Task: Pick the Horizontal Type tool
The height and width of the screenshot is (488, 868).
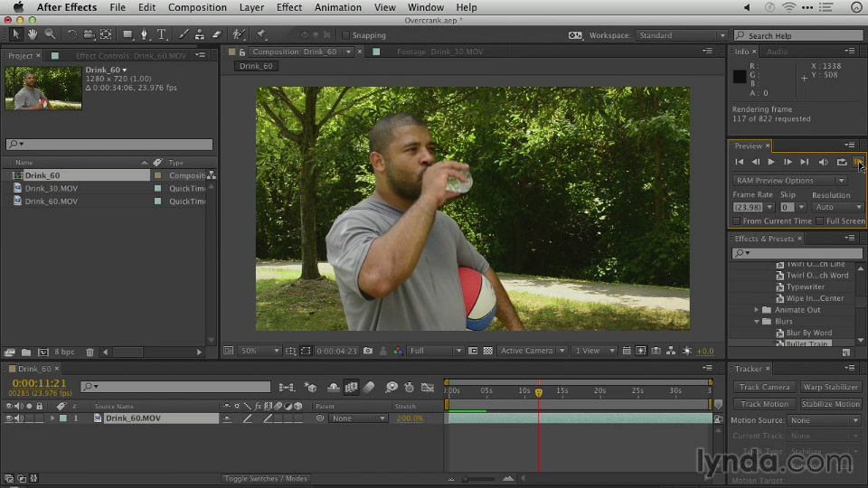Action: 162,34
